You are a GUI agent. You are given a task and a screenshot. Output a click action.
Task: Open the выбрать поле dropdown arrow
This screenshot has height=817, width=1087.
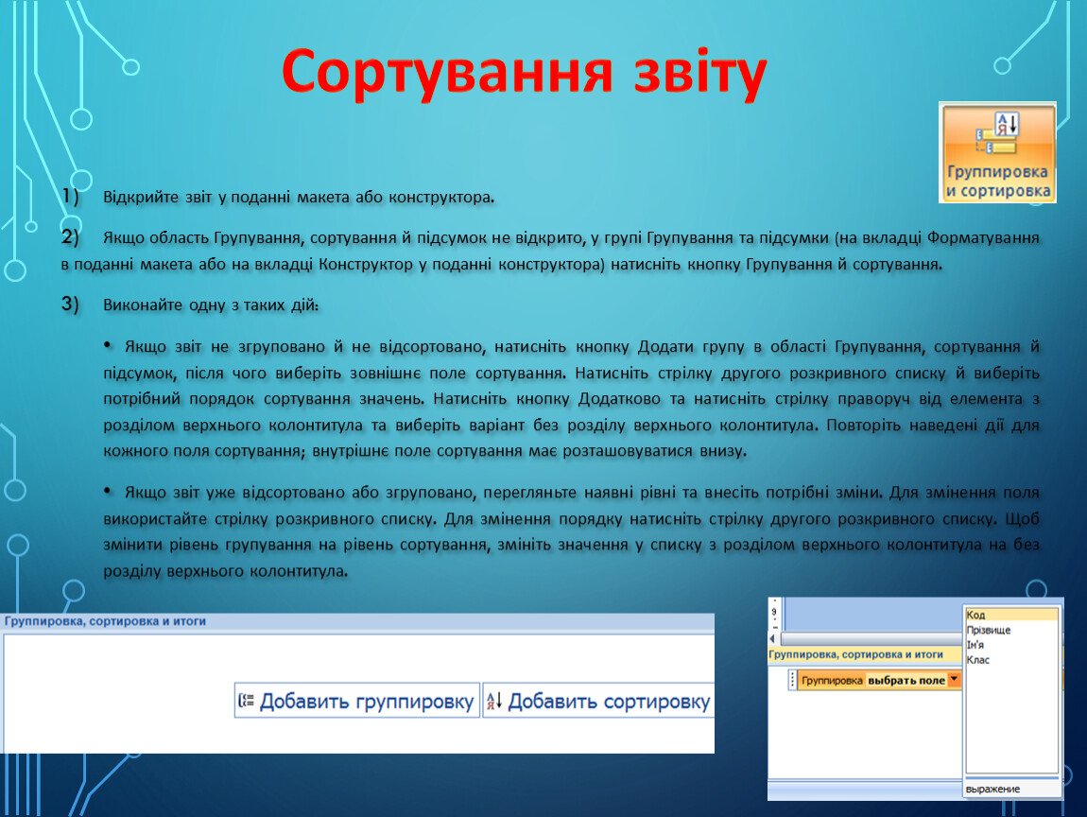click(955, 680)
